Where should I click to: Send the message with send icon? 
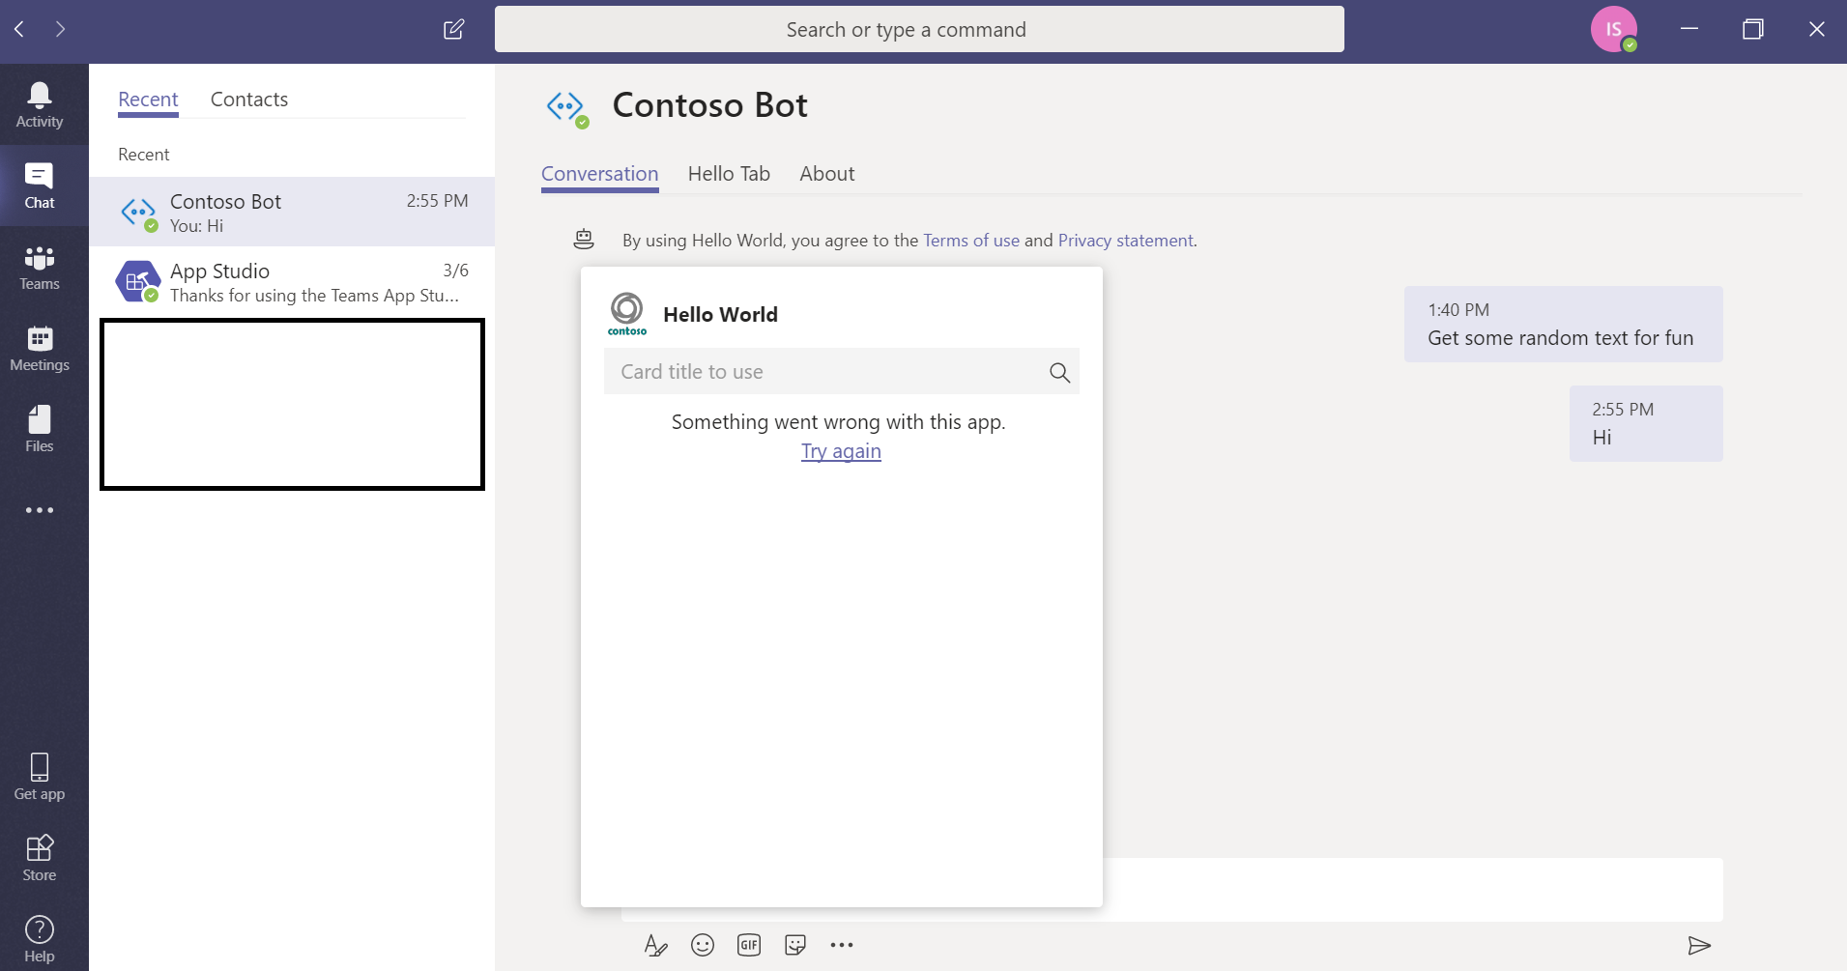coord(1699,946)
